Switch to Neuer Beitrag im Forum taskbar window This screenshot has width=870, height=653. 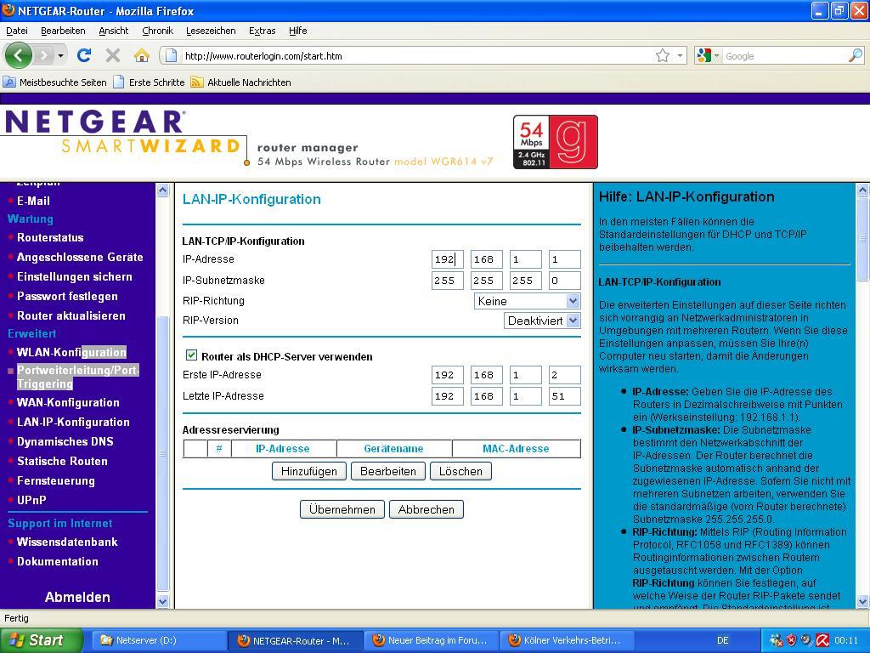(432, 640)
